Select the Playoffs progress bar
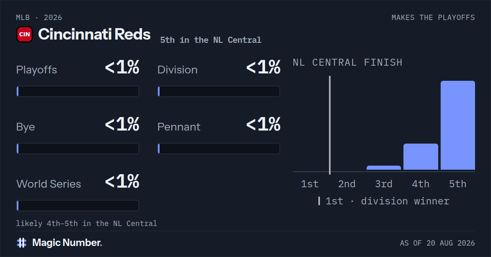 tap(78, 91)
